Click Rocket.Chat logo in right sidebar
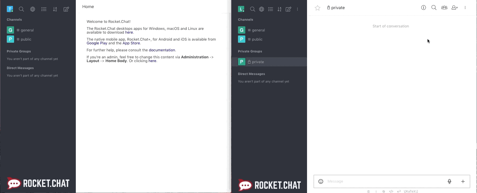This screenshot has width=477, height=193. point(270,185)
